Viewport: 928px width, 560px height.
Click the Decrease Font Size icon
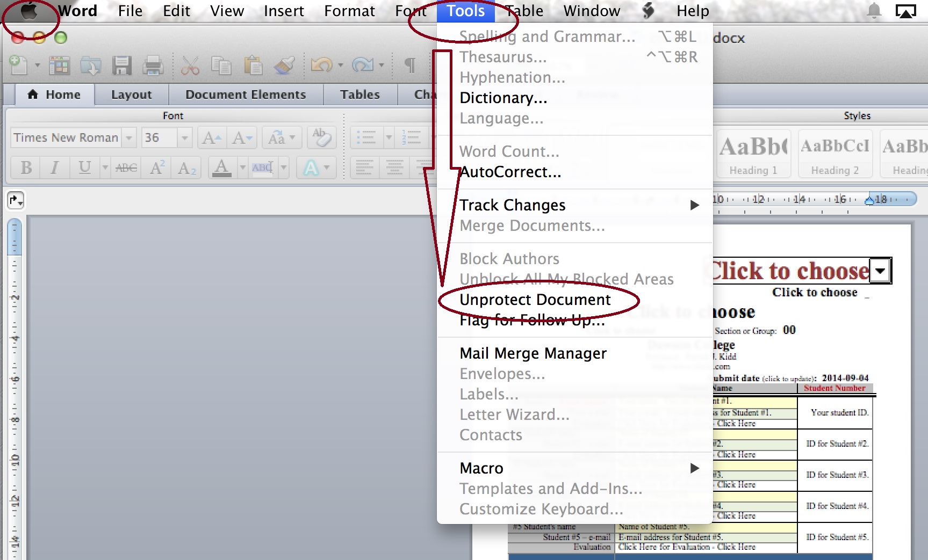pyautogui.click(x=242, y=138)
